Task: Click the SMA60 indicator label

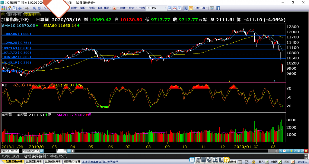Action: [60, 26]
